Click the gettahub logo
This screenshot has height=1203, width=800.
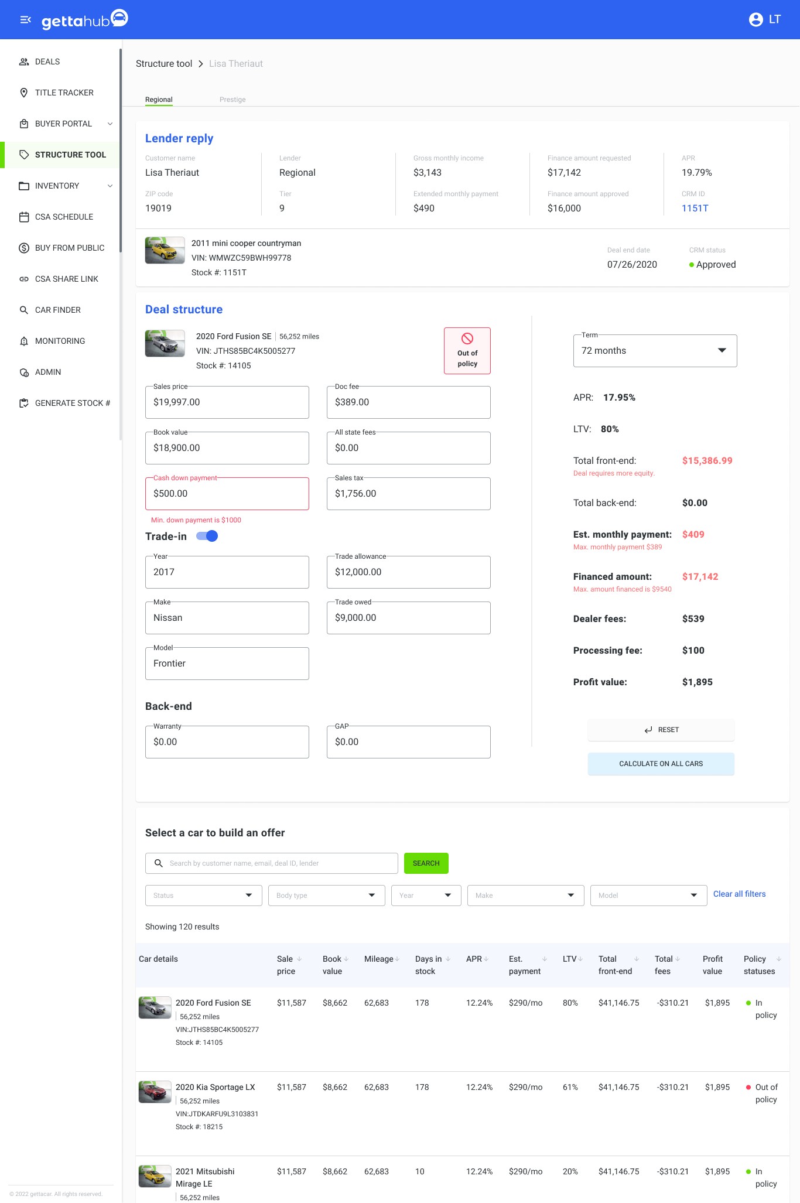coord(85,19)
